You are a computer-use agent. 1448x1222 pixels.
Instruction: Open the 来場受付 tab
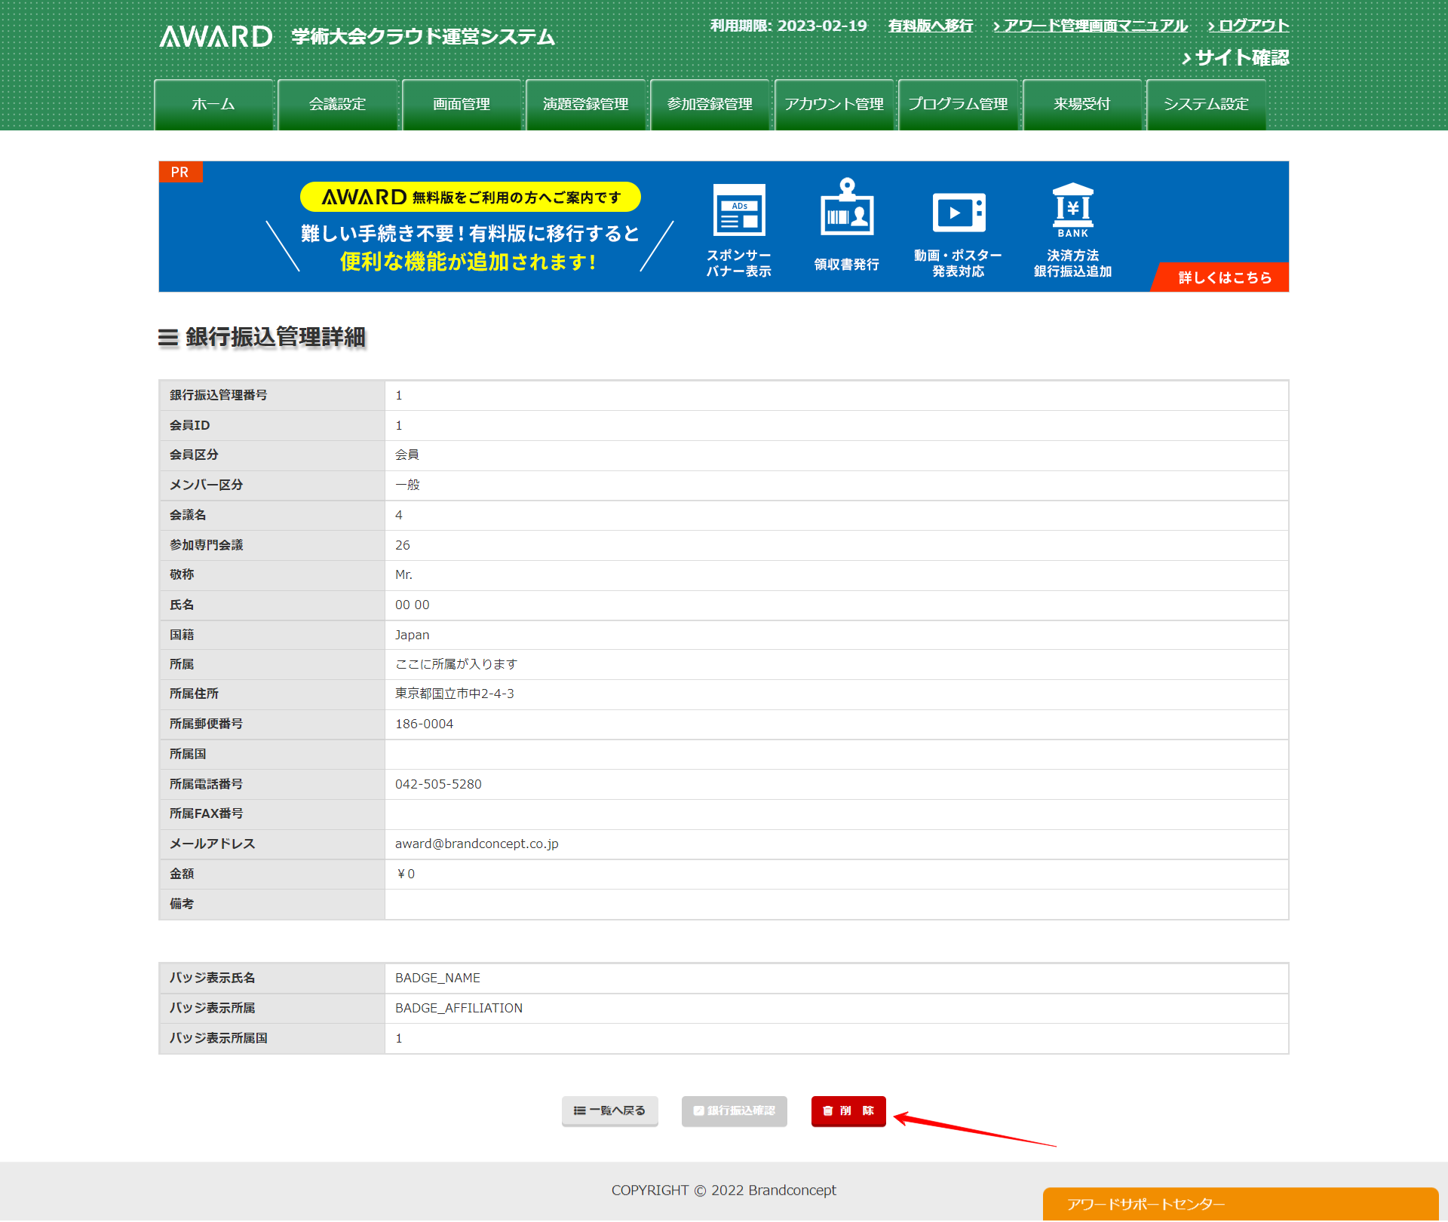tap(1081, 105)
